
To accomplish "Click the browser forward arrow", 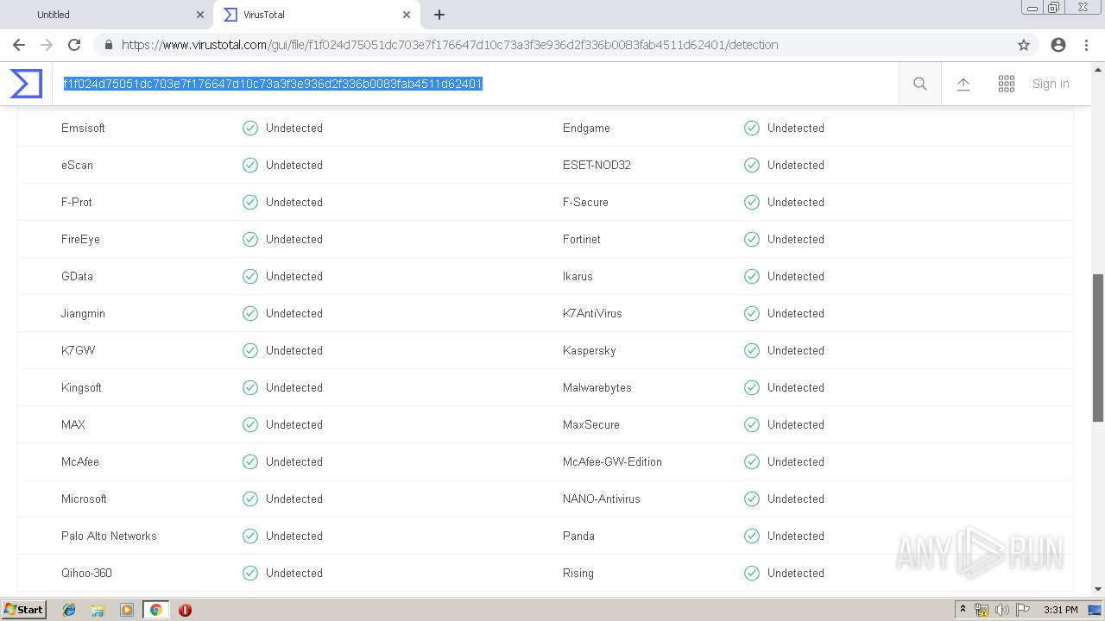I will 47,45.
